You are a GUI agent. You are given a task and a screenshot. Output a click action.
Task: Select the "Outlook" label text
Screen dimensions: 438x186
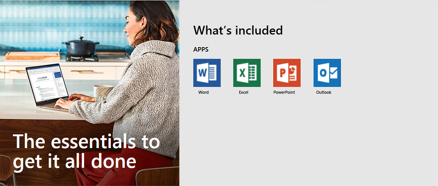click(324, 92)
